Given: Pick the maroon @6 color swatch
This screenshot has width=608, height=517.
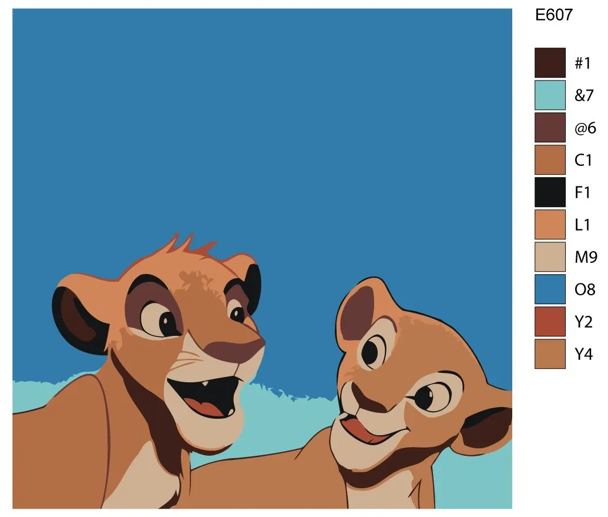Looking at the screenshot, I should click(x=550, y=127).
